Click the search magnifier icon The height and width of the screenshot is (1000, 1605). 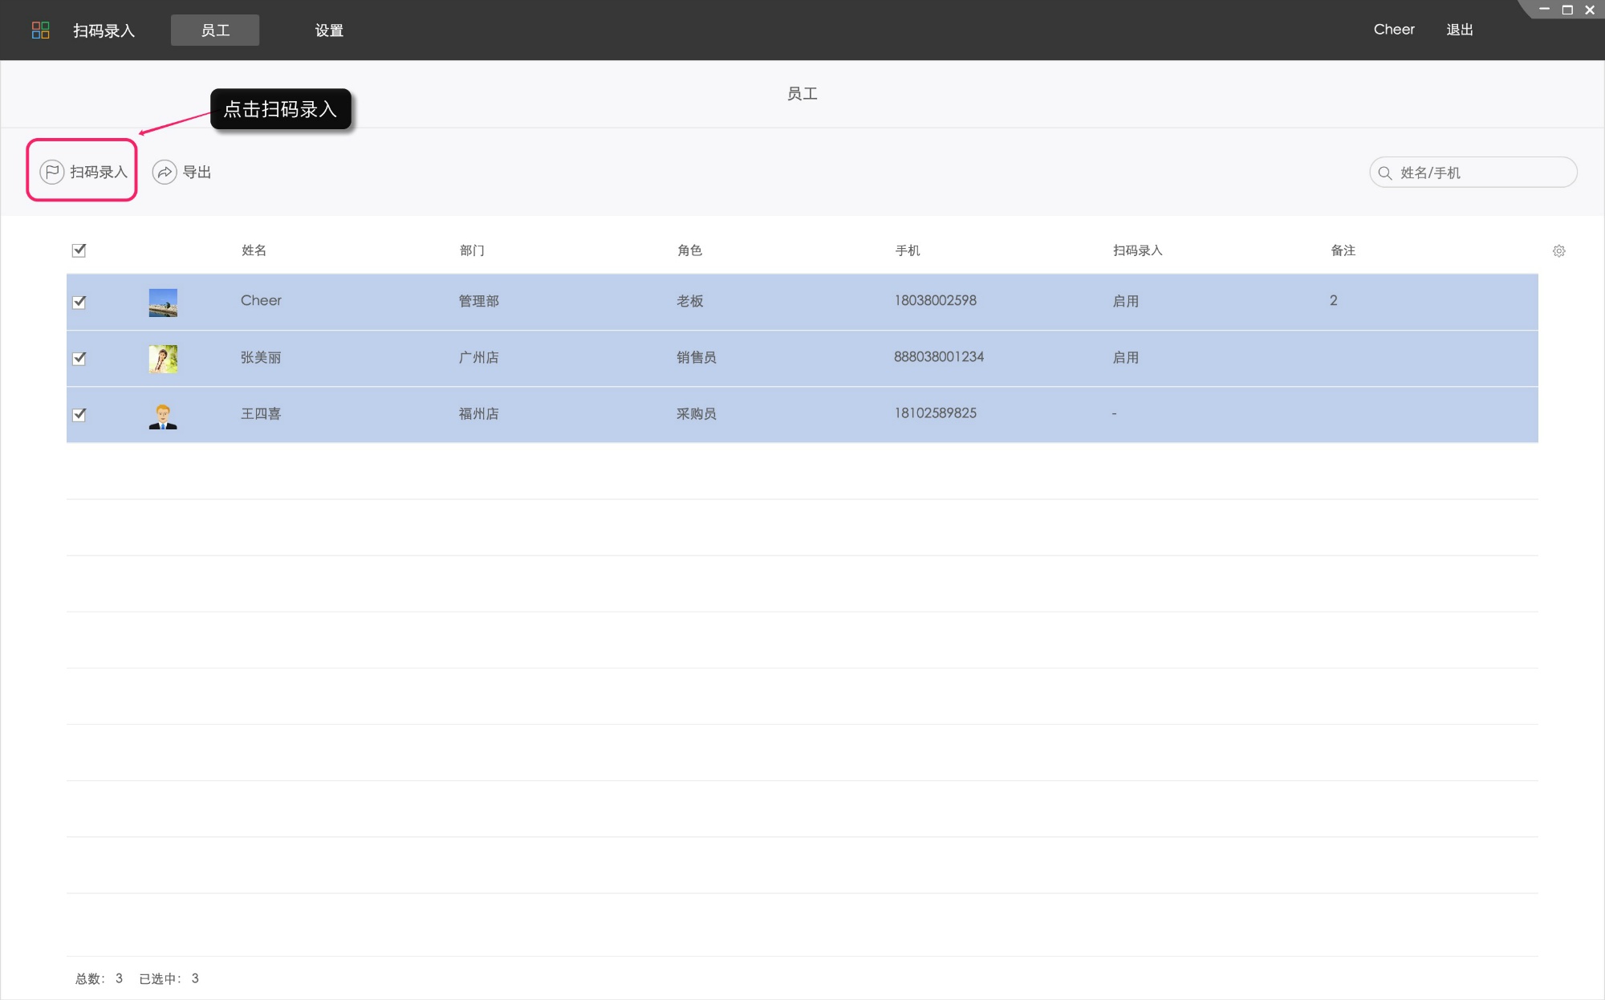(x=1384, y=173)
